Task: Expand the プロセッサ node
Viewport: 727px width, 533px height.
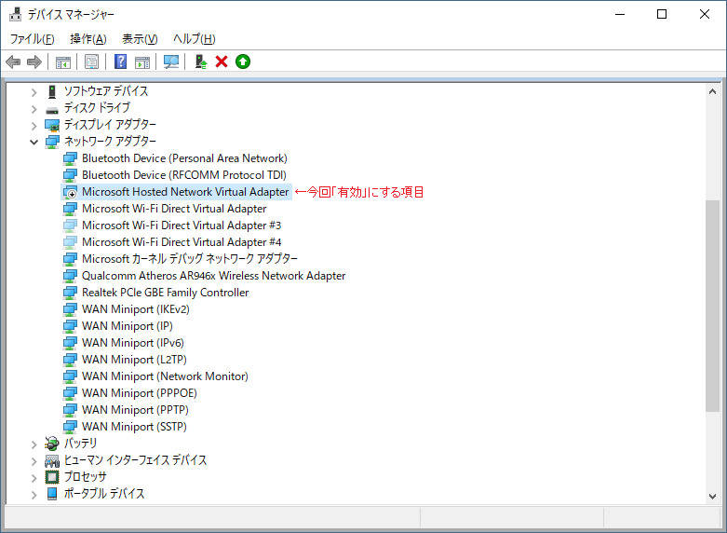Action: click(x=34, y=478)
